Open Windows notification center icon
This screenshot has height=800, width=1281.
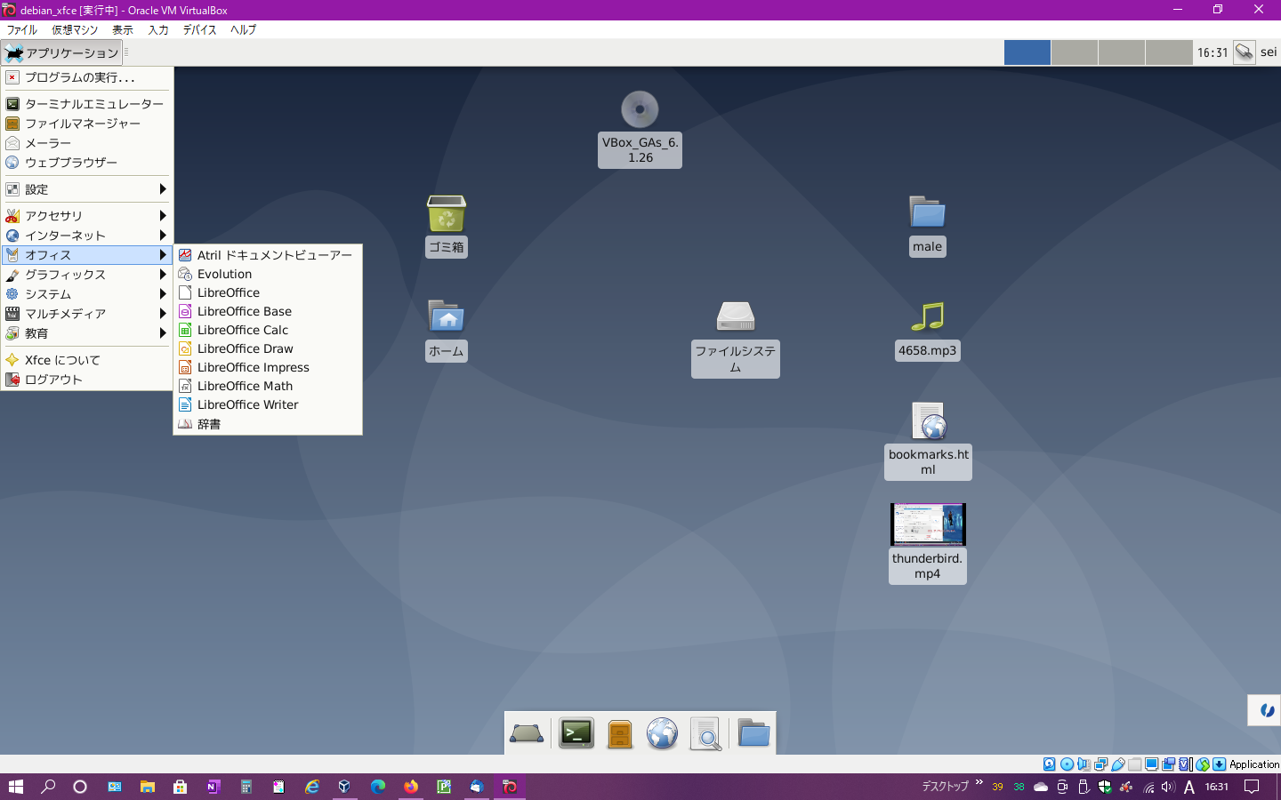coord(1252,787)
